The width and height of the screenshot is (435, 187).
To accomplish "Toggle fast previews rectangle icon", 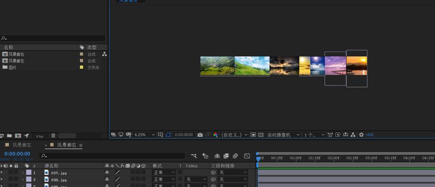I will pos(253,135).
